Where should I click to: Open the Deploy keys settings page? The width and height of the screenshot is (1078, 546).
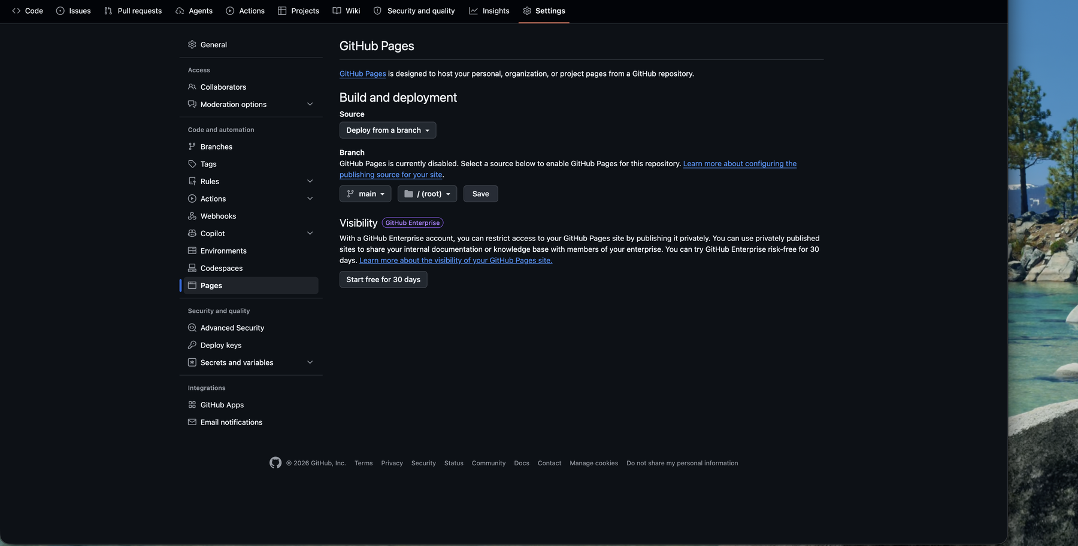[251, 346]
